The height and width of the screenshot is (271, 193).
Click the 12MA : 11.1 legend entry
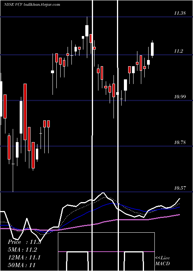(x=24, y=257)
